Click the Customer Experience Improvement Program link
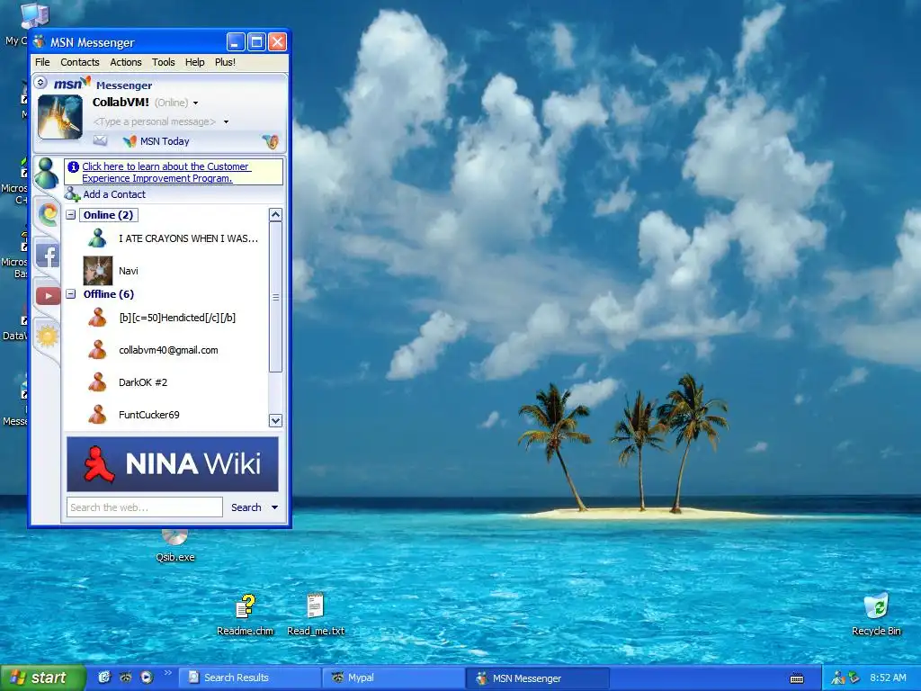This screenshot has width=921, height=691. [x=166, y=172]
